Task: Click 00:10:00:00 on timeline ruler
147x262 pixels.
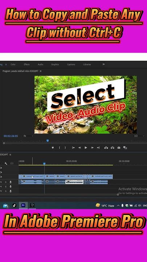Action: pos(124,161)
